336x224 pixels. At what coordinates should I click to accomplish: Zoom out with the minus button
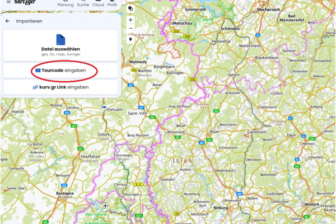[130, 27]
